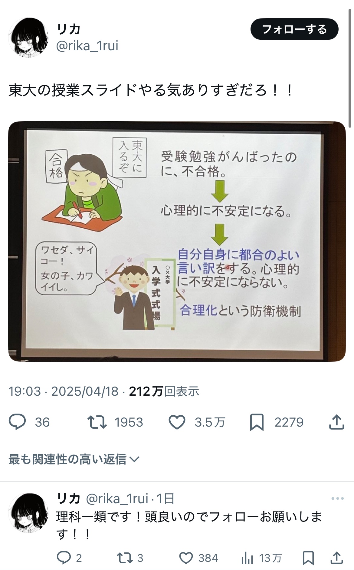Share the reply tweet
The width and height of the screenshot is (354, 570).
pyautogui.click(x=336, y=558)
